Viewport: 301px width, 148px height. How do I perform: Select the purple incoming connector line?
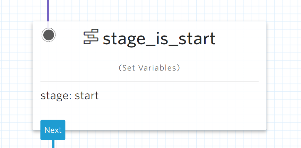click(x=48, y=10)
